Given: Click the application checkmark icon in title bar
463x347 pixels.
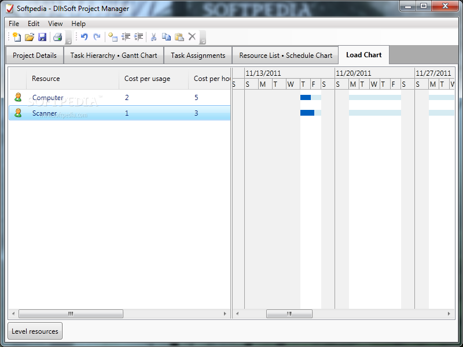Looking at the screenshot, I should coord(10,9).
